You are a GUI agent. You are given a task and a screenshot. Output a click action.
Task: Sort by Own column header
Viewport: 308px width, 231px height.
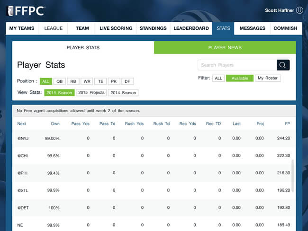(55, 124)
